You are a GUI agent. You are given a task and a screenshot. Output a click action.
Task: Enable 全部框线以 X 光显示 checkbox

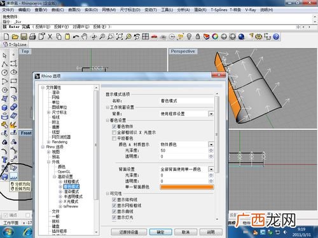(114, 133)
